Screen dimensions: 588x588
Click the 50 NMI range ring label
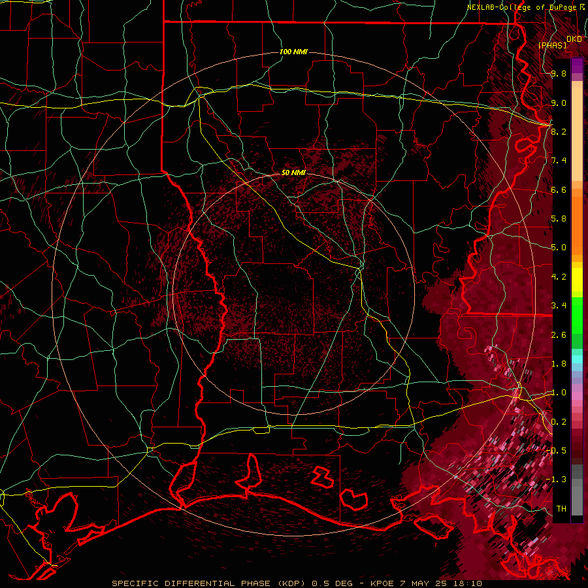point(293,172)
